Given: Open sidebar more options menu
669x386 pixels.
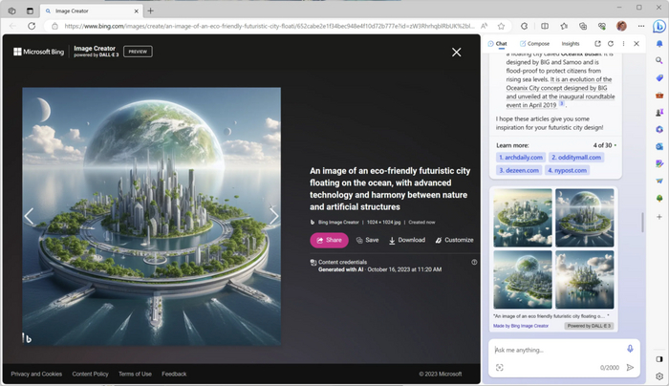Looking at the screenshot, I should [x=624, y=43].
